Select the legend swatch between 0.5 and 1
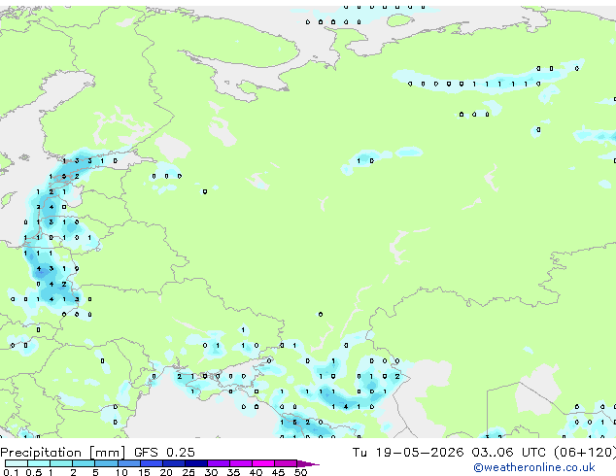616x476 pixels. point(39,463)
